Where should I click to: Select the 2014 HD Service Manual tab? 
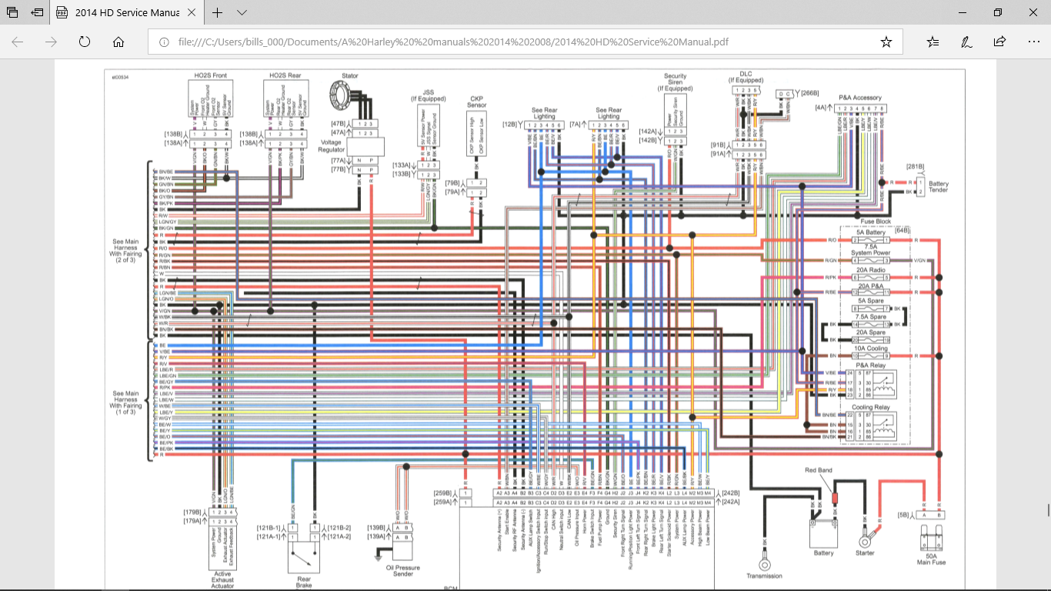pyautogui.click(x=128, y=13)
